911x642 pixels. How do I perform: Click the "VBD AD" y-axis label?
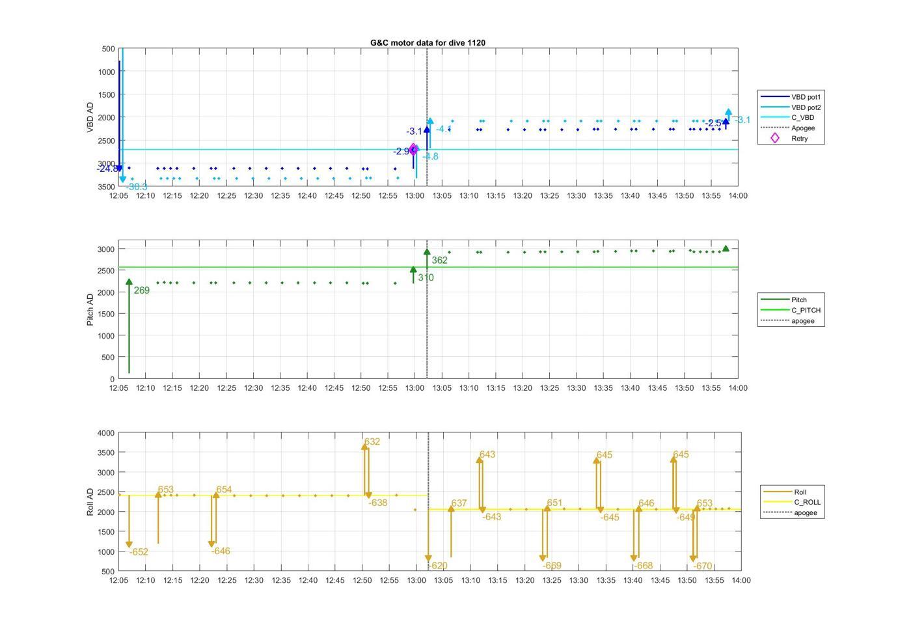[90, 118]
